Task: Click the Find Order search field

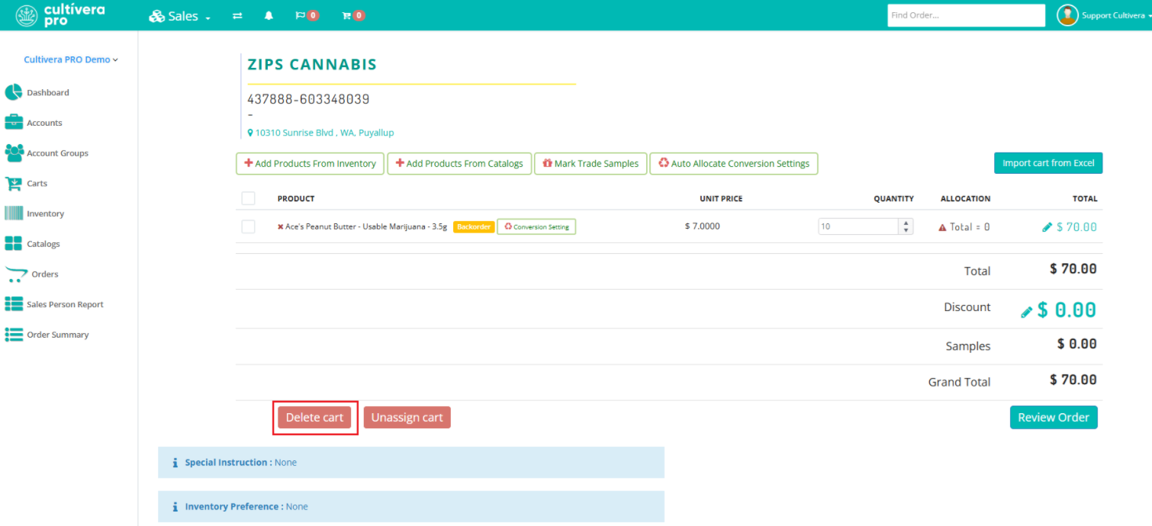Action: point(966,15)
